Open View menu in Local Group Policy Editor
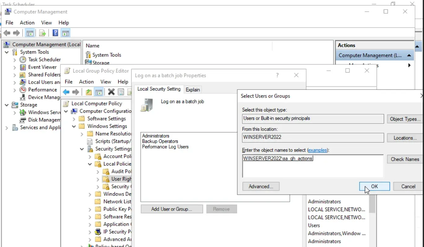 [x=106, y=82]
